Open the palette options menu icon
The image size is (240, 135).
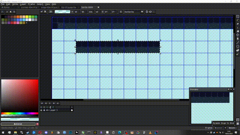(x=14, y=12)
